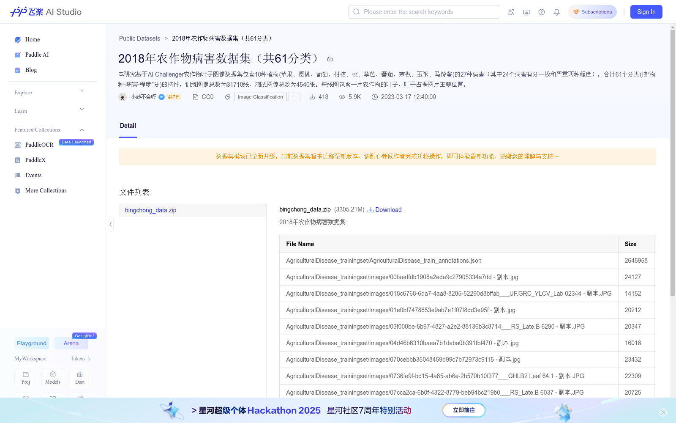Click the Paddle AI sidebar icon
676x423 pixels.
[18, 55]
